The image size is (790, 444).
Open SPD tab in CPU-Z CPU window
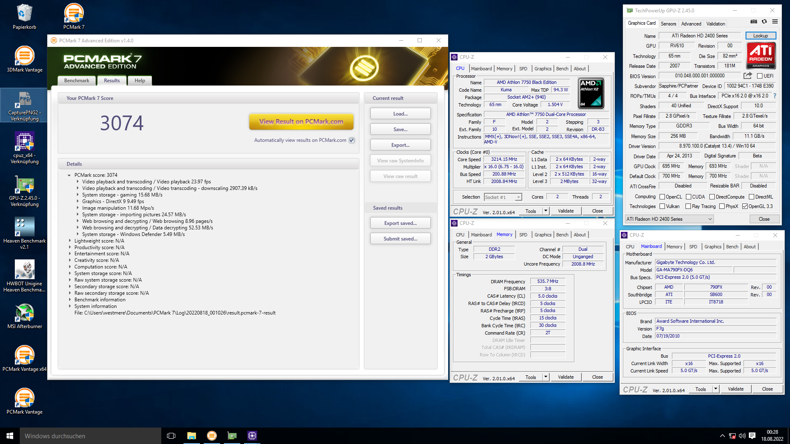pos(523,69)
